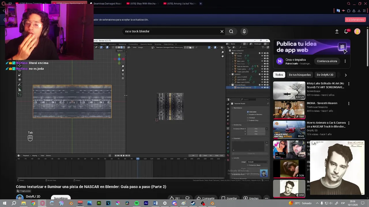Image resolution: width=369 pixels, height=207 pixels.
Task: Open the YouTube notifications bell
Action: click(x=346, y=31)
